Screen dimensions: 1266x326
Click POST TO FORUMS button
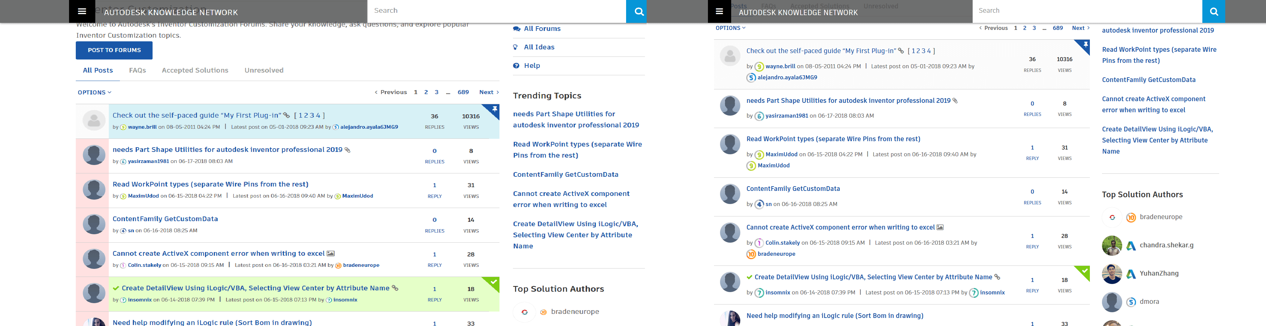tap(114, 50)
